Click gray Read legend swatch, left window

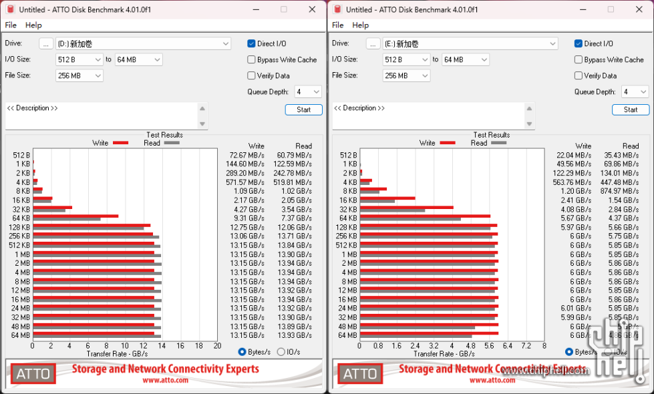tap(172, 143)
